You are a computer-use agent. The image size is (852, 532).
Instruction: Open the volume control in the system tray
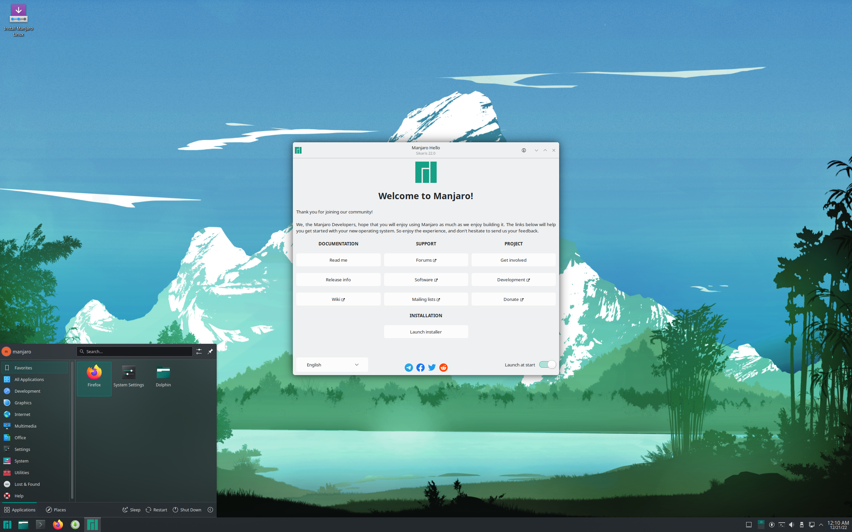tap(792, 525)
